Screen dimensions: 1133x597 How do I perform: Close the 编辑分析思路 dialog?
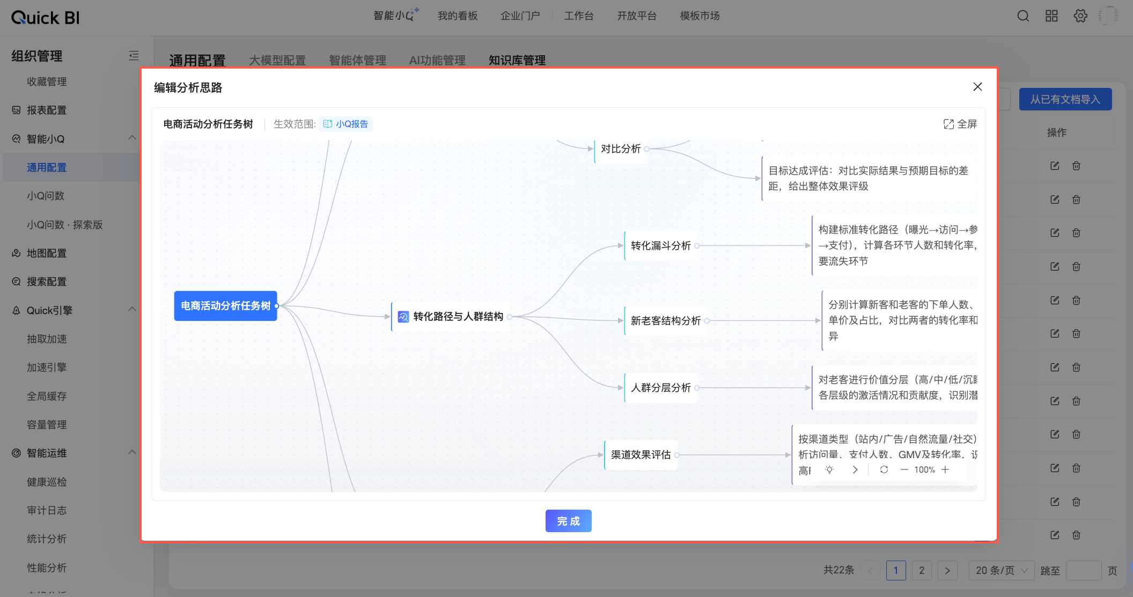tap(977, 87)
